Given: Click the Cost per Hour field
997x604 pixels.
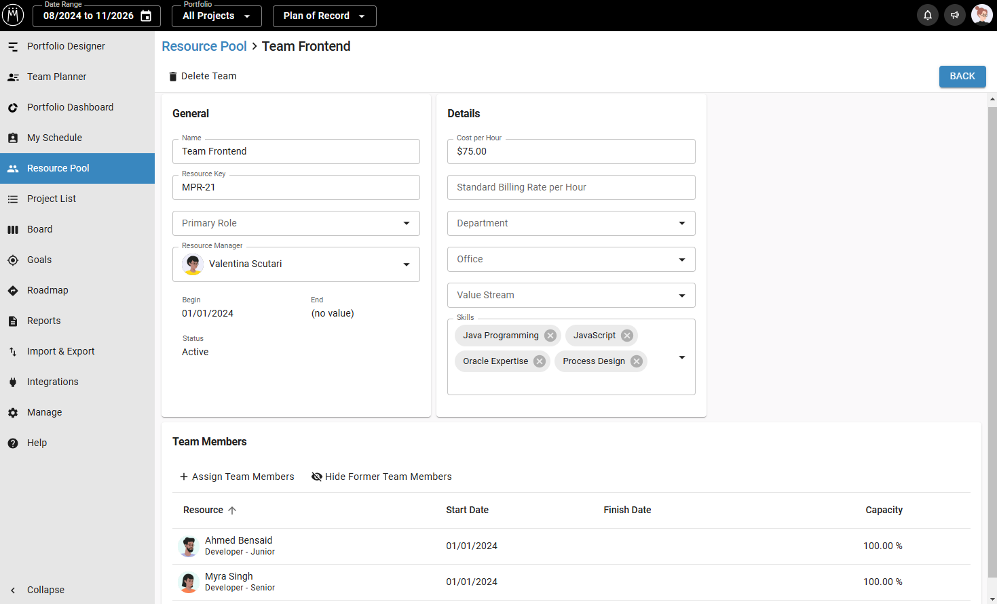Looking at the screenshot, I should coord(571,151).
